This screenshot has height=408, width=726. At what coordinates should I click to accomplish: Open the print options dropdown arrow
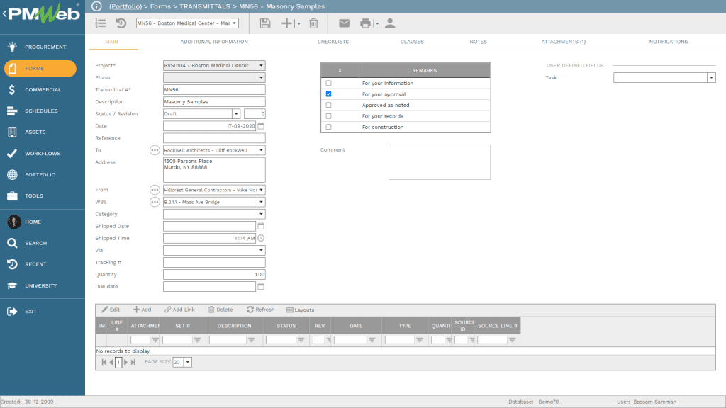[377, 23]
